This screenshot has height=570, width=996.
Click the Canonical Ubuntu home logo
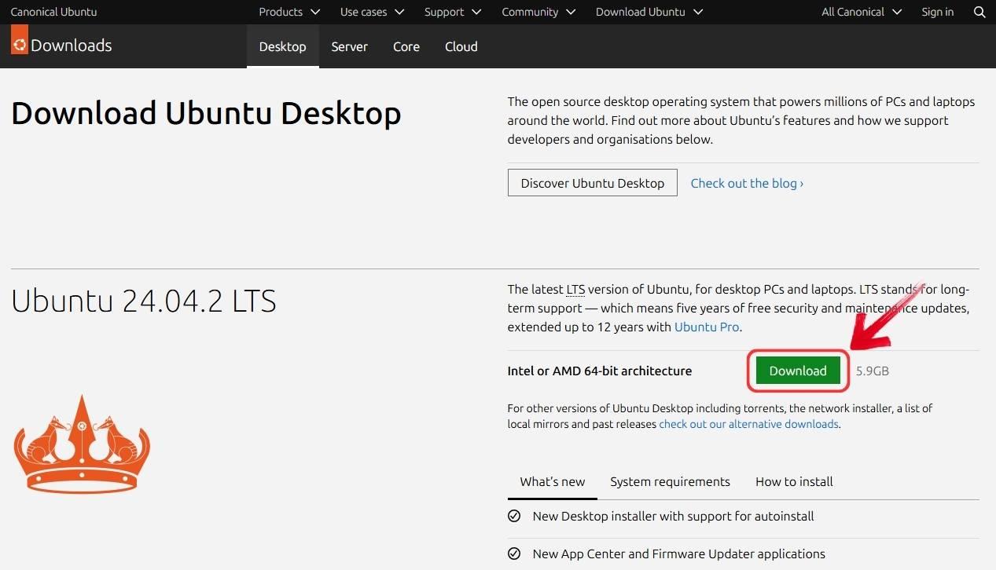point(53,12)
